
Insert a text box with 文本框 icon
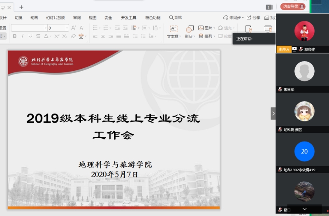click(174, 29)
